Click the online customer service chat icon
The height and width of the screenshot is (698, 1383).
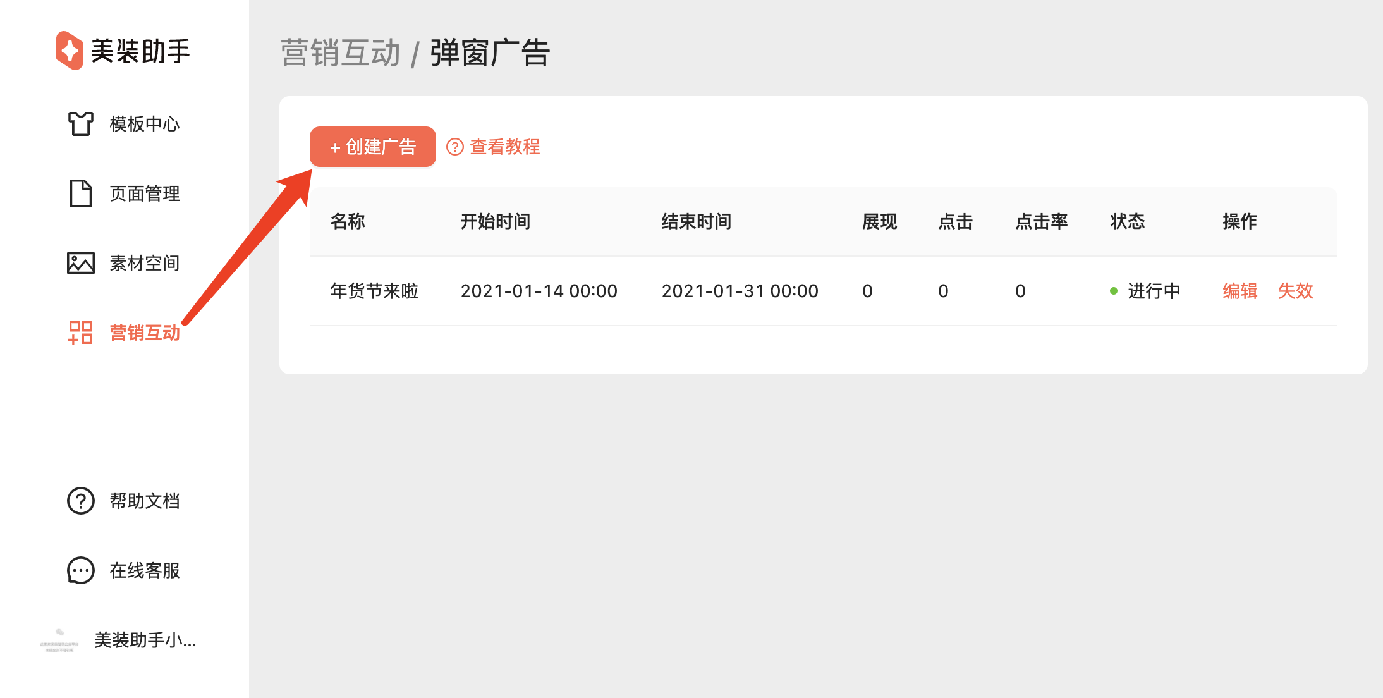pos(80,570)
